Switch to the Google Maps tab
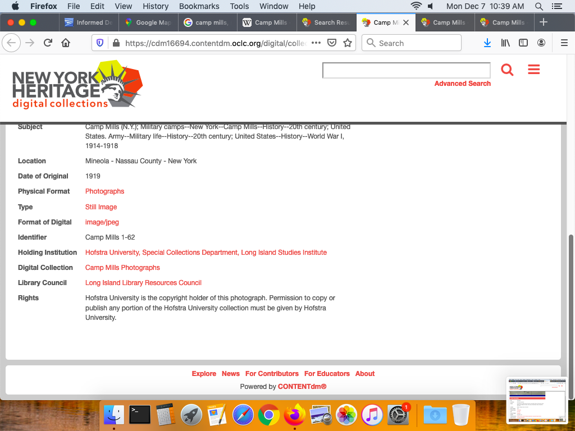Screen dimensions: 575x431 (x=148, y=22)
